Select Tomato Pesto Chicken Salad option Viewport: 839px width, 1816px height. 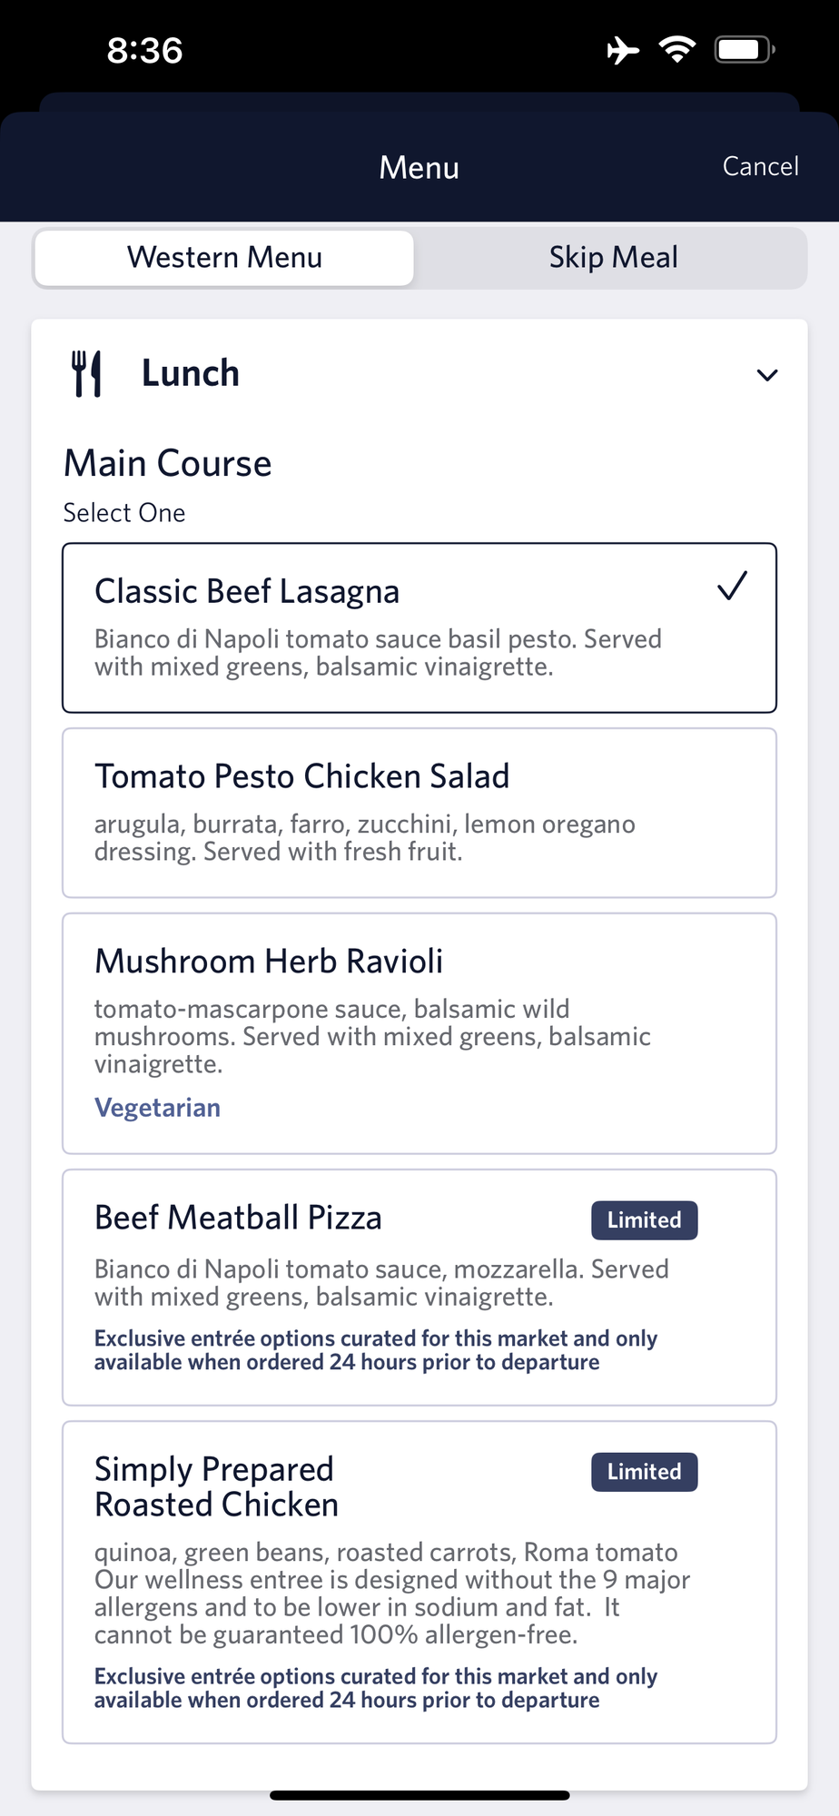pyautogui.click(x=419, y=813)
